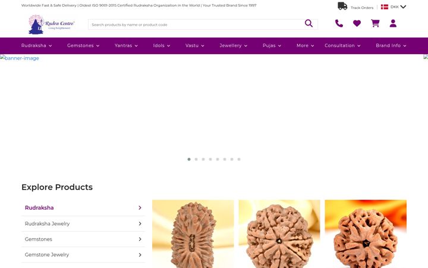Open the shopping cart icon
Image resolution: width=428 pixels, height=268 pixels.
375,23
